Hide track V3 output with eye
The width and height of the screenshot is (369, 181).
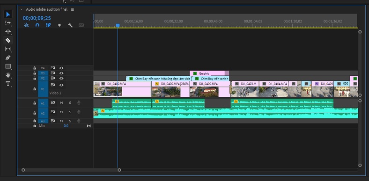(x=61, y=73)
